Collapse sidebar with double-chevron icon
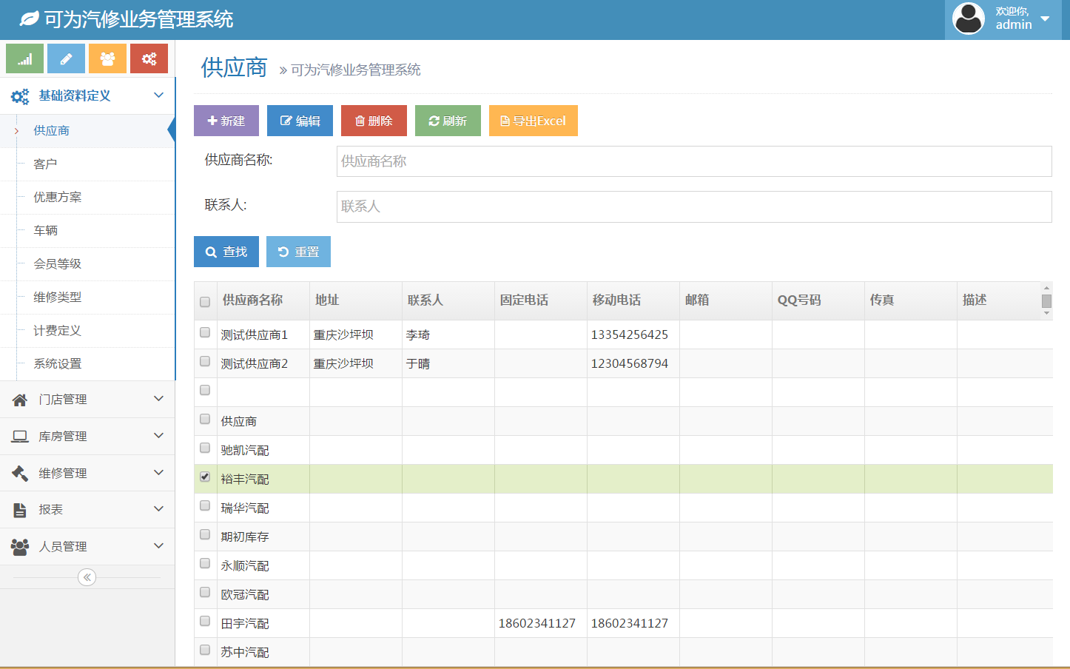This screenshot has height=669, width=1070. click(87, 577)
